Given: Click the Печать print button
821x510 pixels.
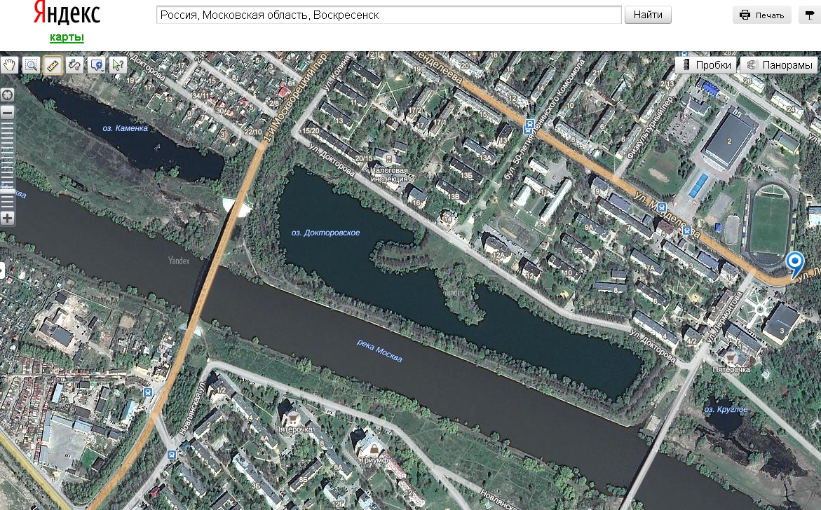Looking at the screenshot, I should 762,15.
